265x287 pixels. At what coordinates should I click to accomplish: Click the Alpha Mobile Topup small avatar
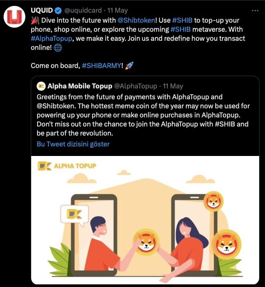point(41,86)
